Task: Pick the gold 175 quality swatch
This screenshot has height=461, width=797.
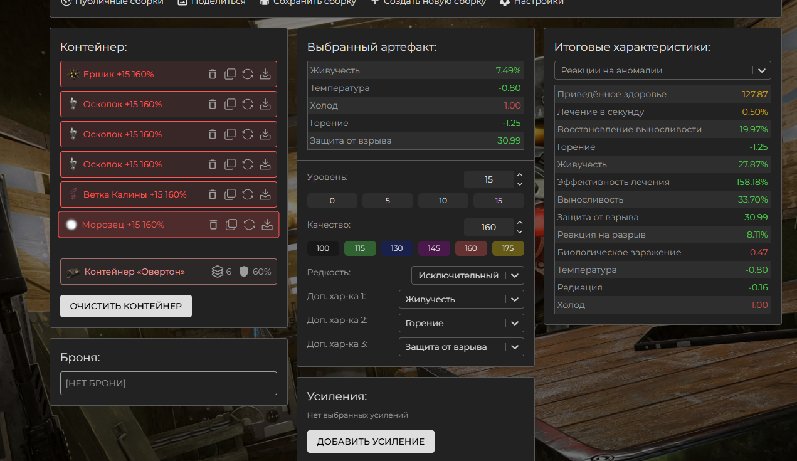Action: (x=508, y=248)
